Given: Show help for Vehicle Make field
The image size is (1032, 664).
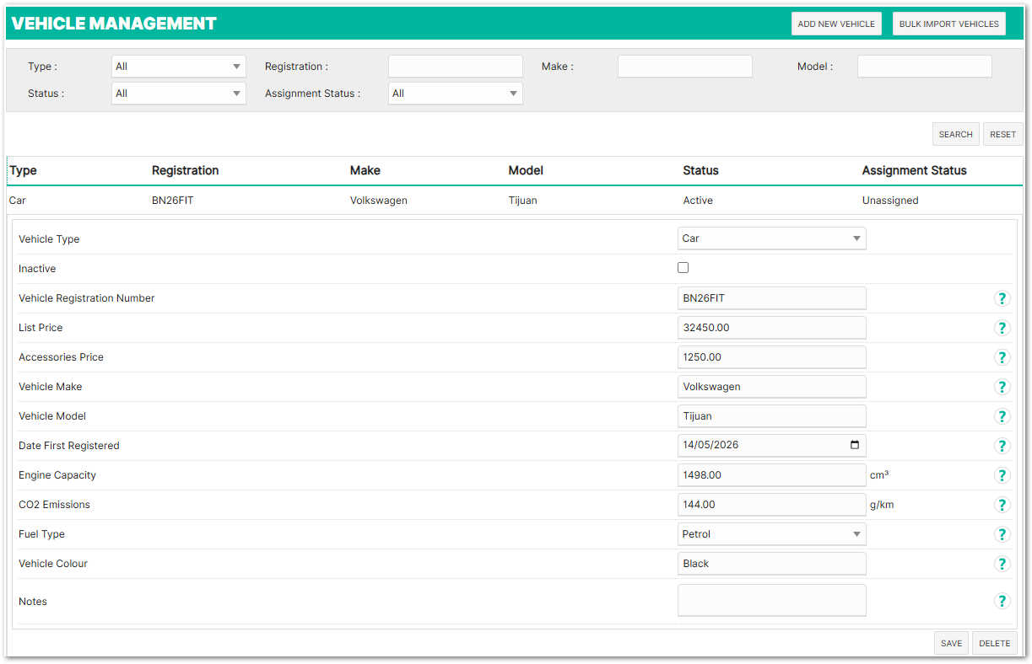Looking at the screenshot, I should 1002,387.
